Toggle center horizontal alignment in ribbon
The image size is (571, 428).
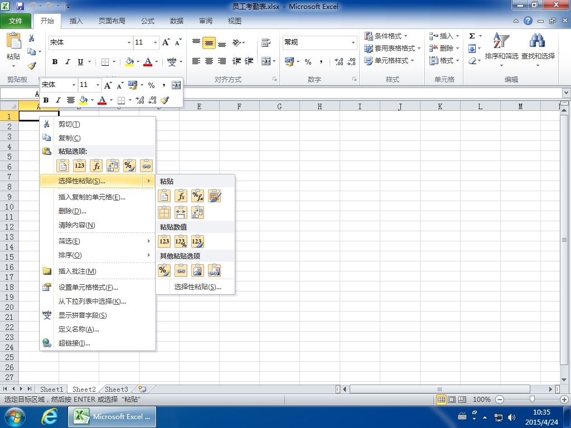tap(209, 61)
